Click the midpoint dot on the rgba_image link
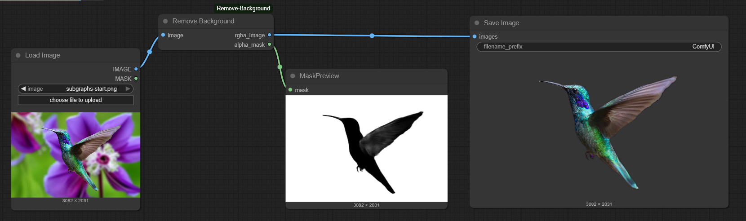 click(372, 35)
